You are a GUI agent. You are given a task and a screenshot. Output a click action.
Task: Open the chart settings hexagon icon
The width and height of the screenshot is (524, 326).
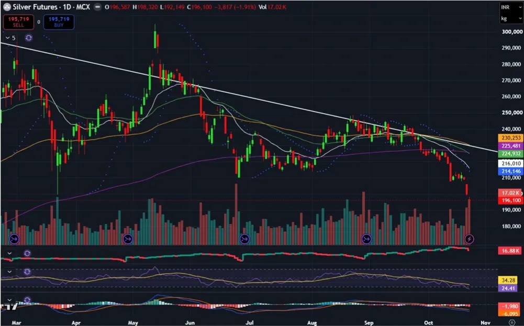point(512,322)
